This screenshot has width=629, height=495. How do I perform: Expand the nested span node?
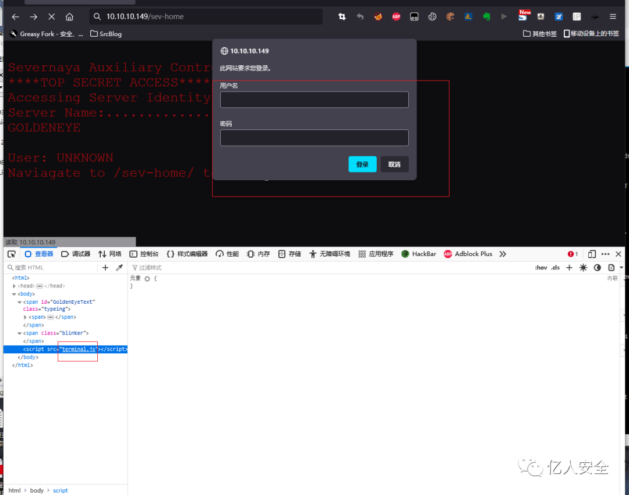[x=25, y=317]
